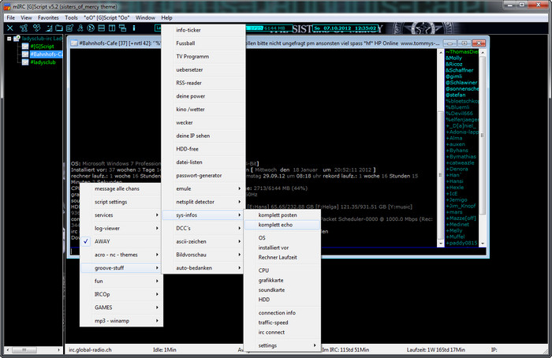Expand the emule submenu arrow
This screenshot has width=552, height=358.
[240, 188]
